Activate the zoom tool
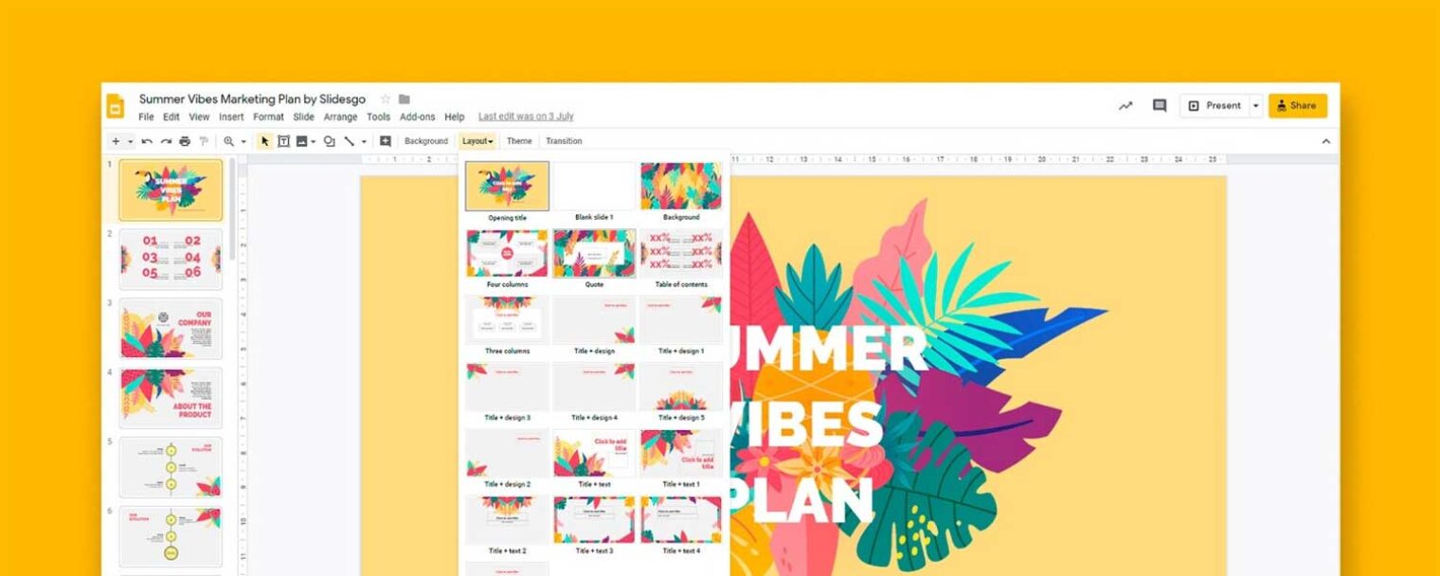 [x=227, y=140]
